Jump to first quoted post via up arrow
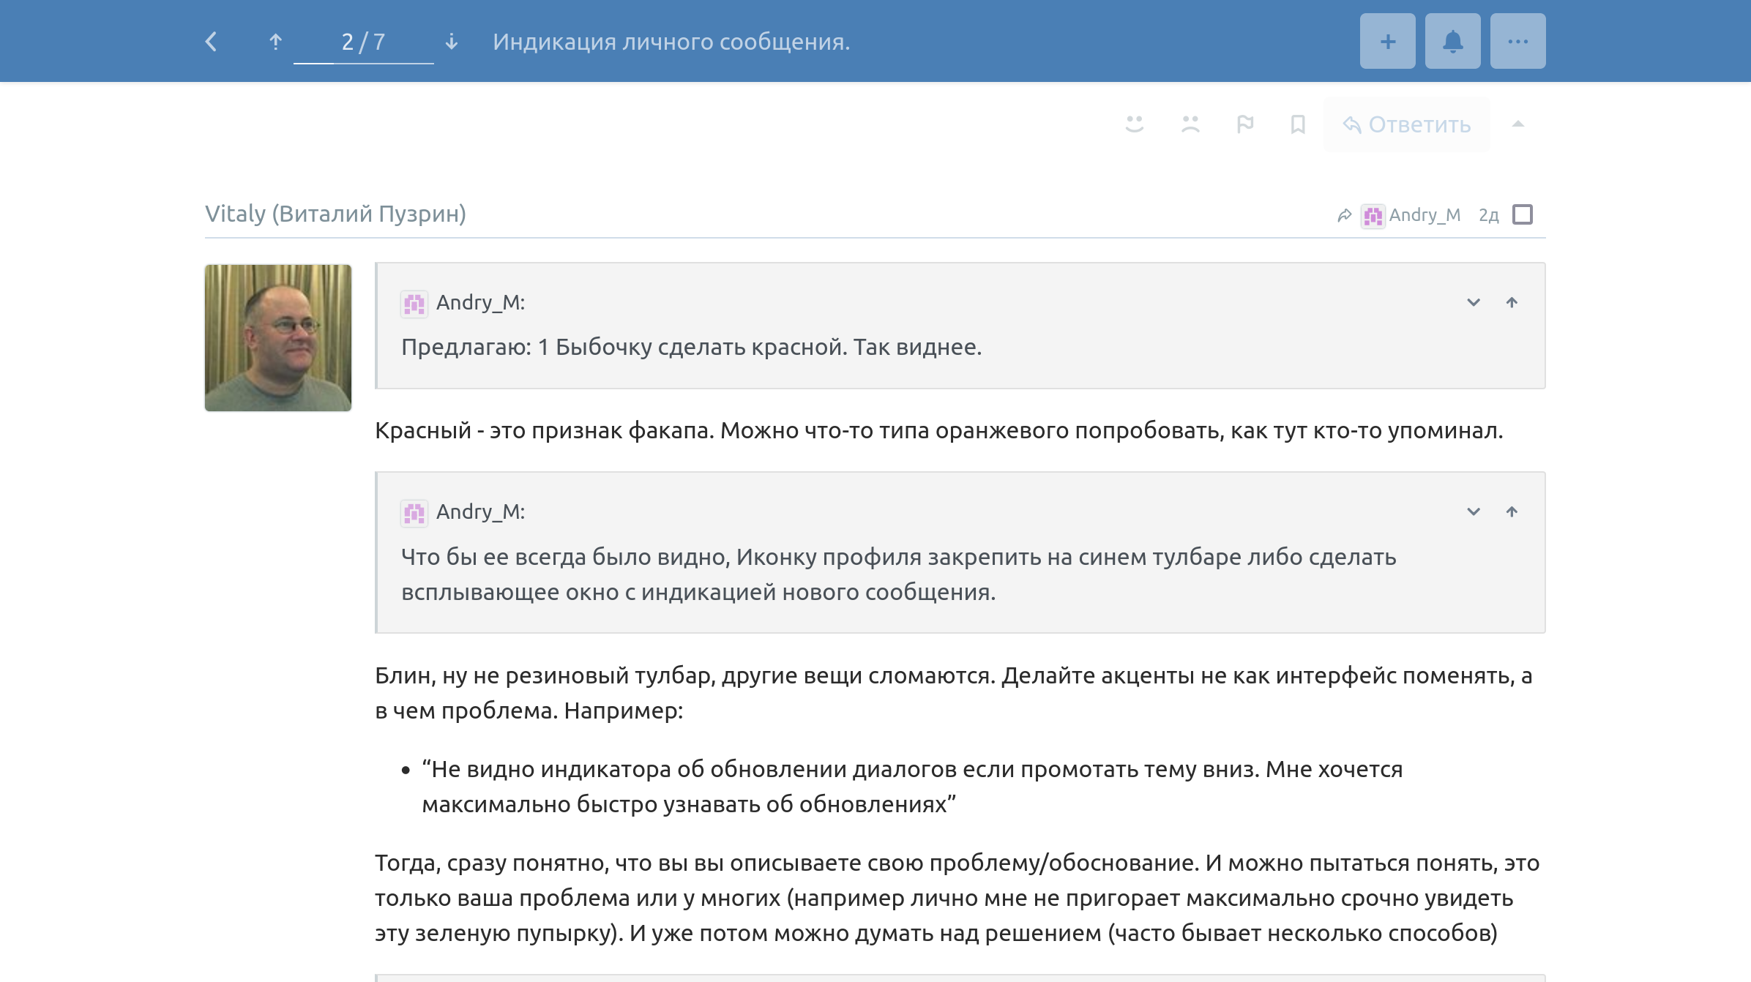The width and height of the screenshot is (1751, 982). (1512, 302)
